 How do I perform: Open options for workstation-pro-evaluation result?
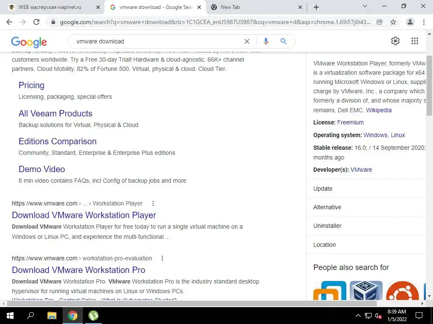click(162, 258)
